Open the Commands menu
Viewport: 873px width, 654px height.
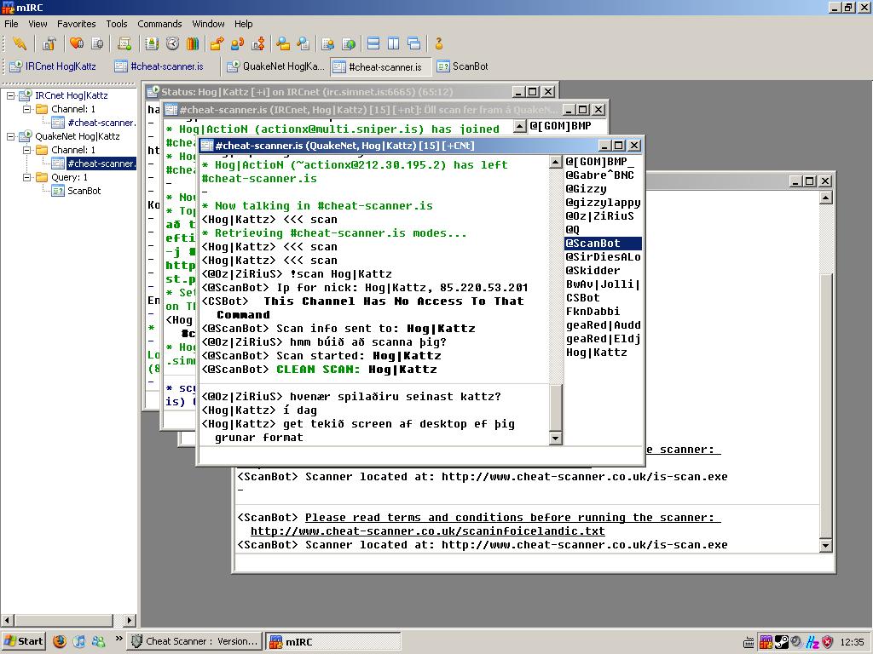coord(159,24)
